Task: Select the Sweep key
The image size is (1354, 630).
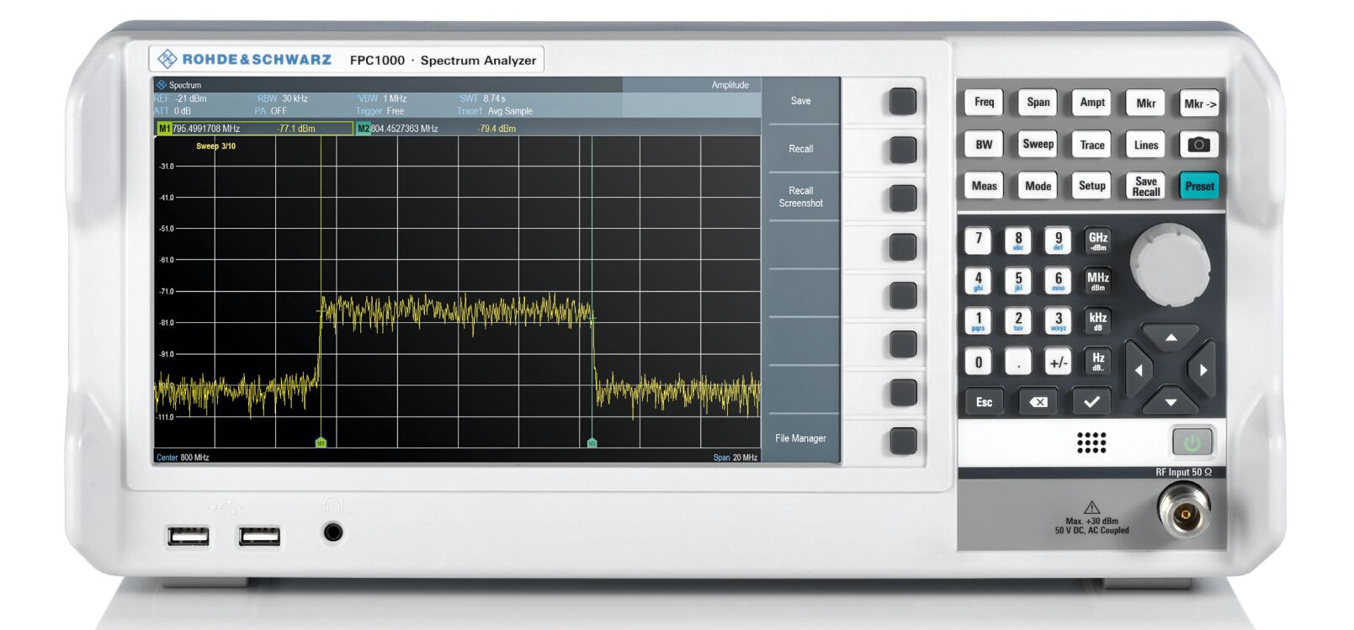Action: click(x=1038, y=144)
